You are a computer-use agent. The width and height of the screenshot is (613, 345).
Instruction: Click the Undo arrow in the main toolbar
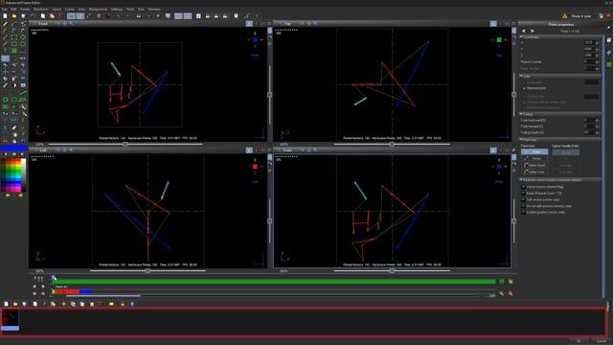(34, 16)
